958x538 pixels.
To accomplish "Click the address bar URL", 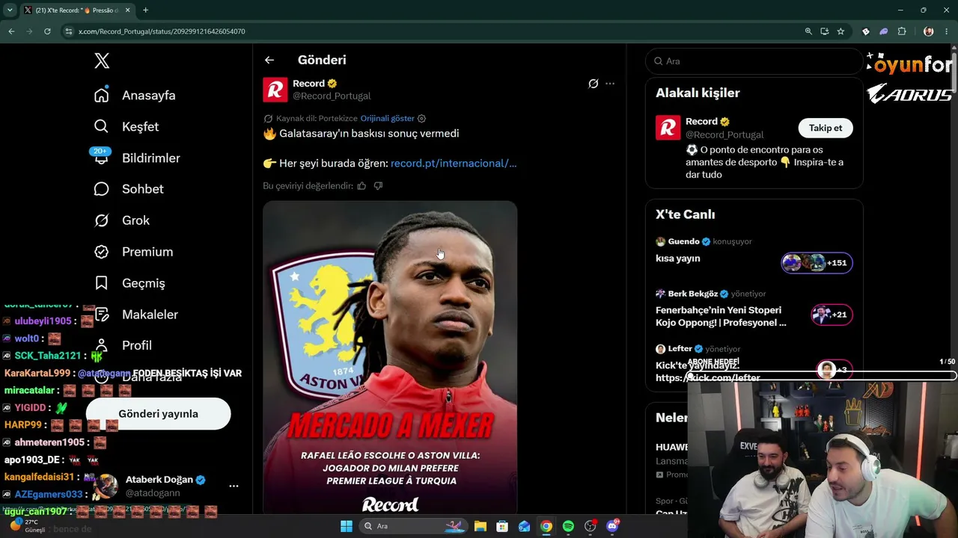I will (x=162, y=31).
